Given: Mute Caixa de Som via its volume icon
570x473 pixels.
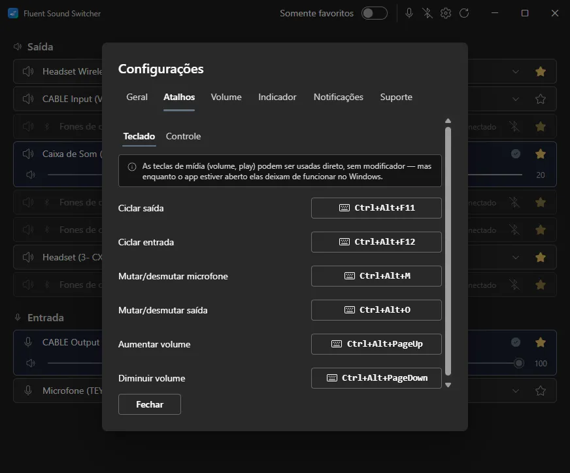Looking at the screenshot, I should (x=31, y=175).
